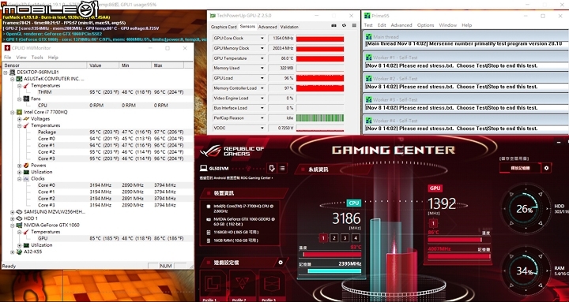The height and width of the screenshot is (302, 569).
Task: Expand the Powers node in HWMonitor
Action: pyautogui.click(x=19, y=166)
